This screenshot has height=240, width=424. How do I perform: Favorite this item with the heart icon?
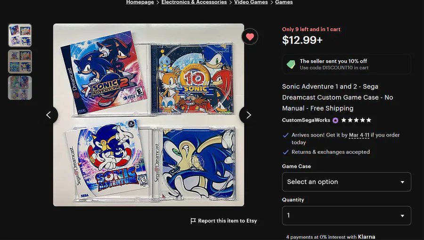(250, 37)
